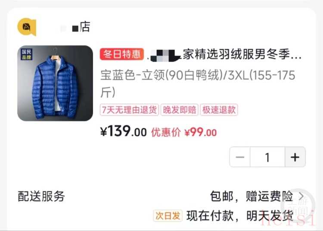Tap the 晚发即赔 service tag
The image size is (323, 231).
tap(180, 110)
